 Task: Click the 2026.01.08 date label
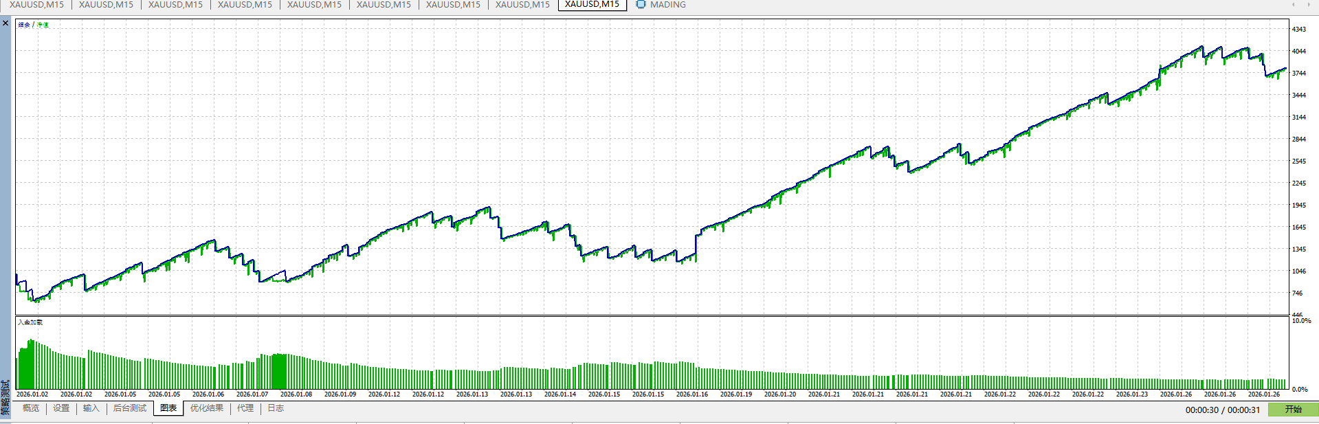coord(296,394)
